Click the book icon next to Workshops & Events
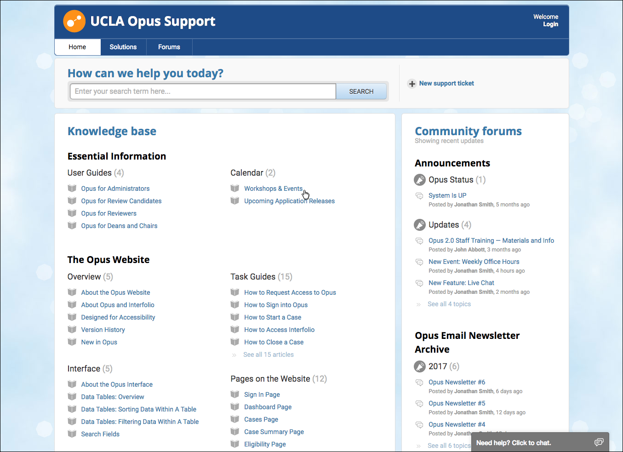623x452 pixels. click(235, 188)
